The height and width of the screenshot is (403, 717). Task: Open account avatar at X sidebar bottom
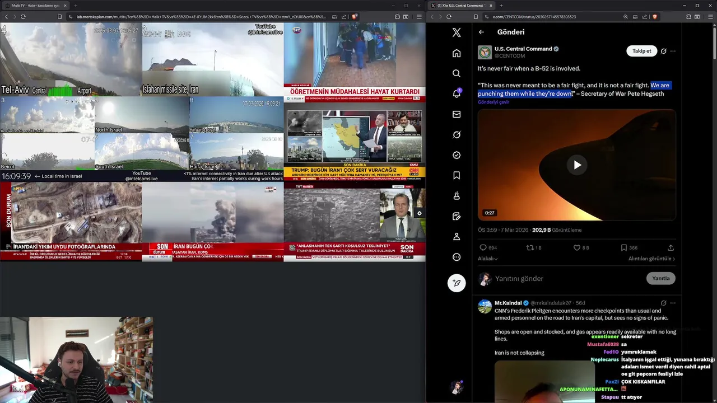(457, 387)
